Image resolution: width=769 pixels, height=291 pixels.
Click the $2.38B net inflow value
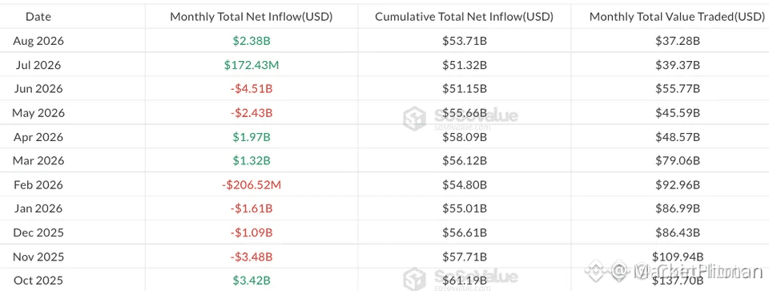coord(252,41)
